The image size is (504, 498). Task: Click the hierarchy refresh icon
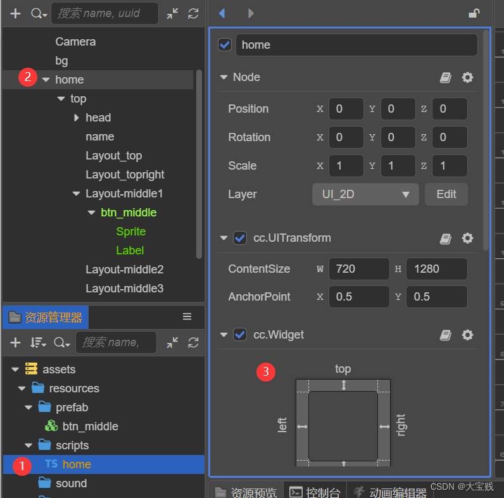[x=194, y=13]
